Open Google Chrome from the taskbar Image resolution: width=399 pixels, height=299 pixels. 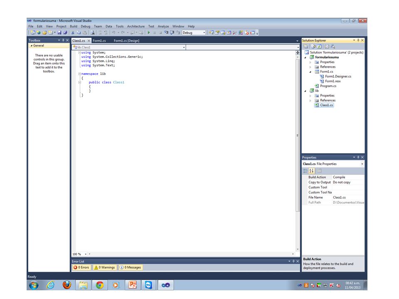coord(99,285)
